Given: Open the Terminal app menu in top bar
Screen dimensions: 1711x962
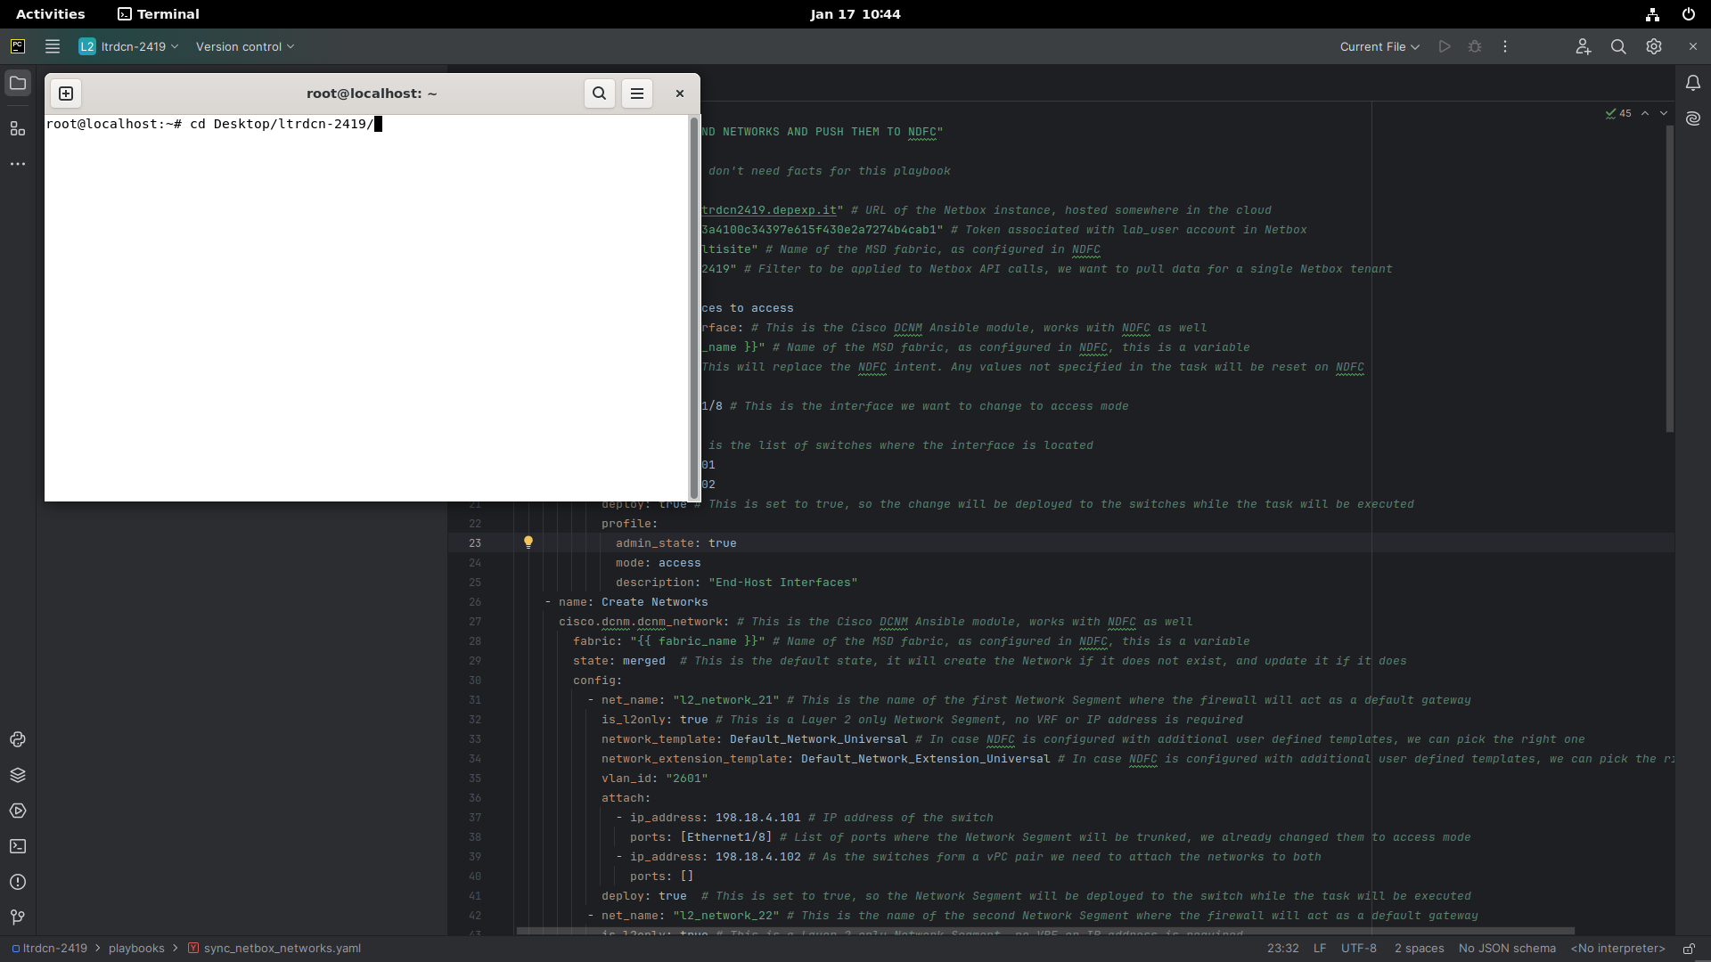Looking at the screenshot, I should [159, 14].
